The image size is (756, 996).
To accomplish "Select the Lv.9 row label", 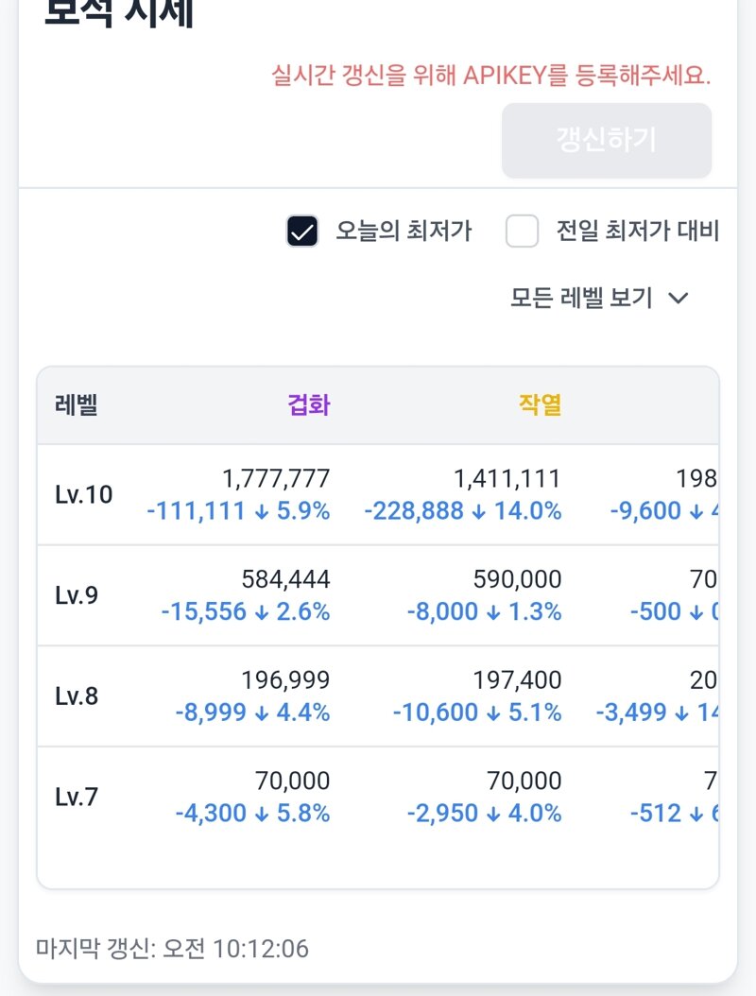I will tap(77, 595).
